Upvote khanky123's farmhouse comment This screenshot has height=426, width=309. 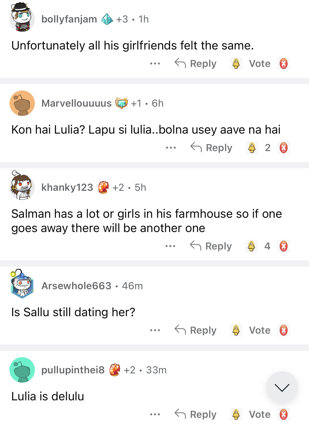tap(251, 246)
